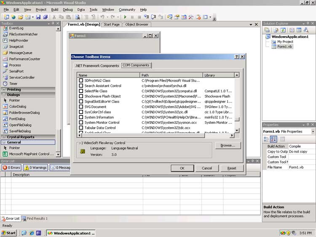The image size is (316, 237).
Task: Click the Save All toolbar icon
Action: point(45,17)
